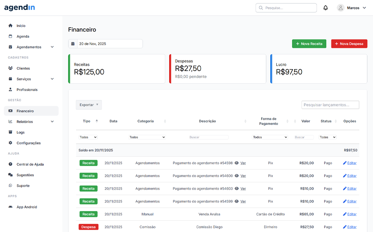Open the Categoria filter dropdown
373x232 pixels.
pos(147,137)
